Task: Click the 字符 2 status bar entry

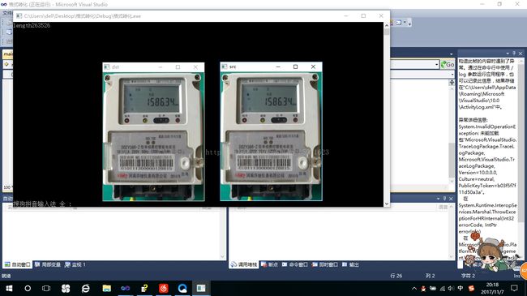Action: (468, 276)
